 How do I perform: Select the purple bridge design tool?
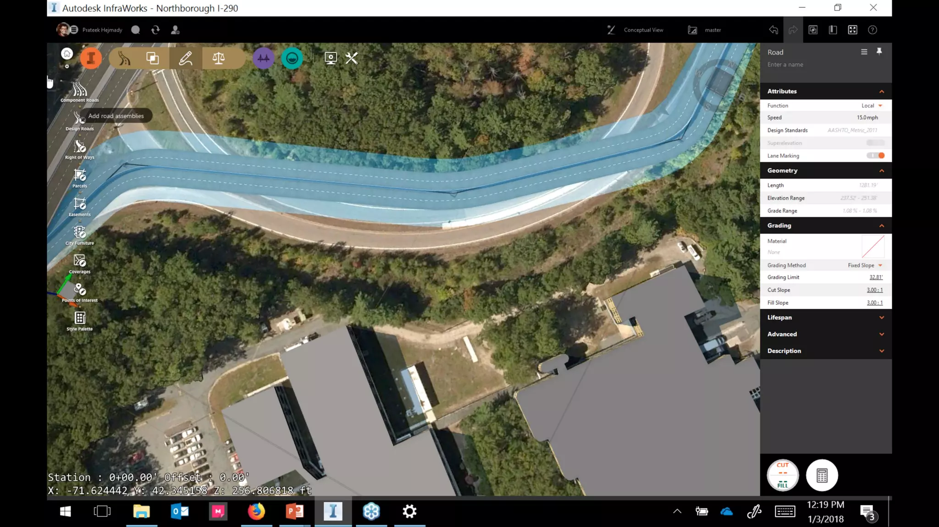(x=264, y=58)
